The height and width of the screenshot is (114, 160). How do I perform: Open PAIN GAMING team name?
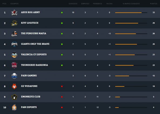click(x=29, y=75)
